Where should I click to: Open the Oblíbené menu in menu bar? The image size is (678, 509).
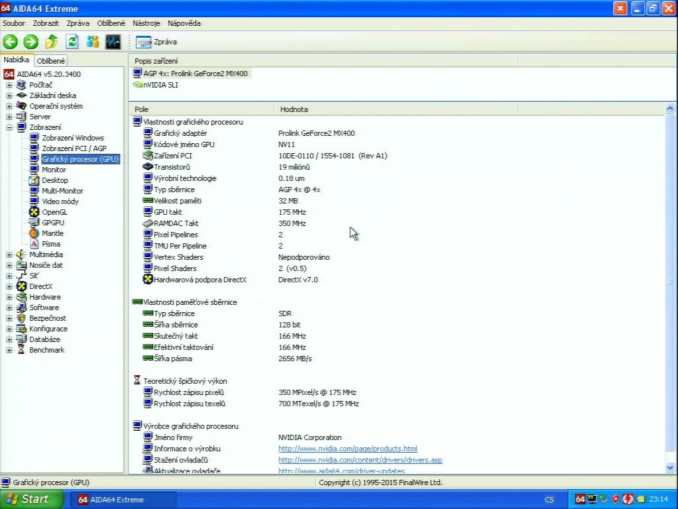[x=111, y=23]
